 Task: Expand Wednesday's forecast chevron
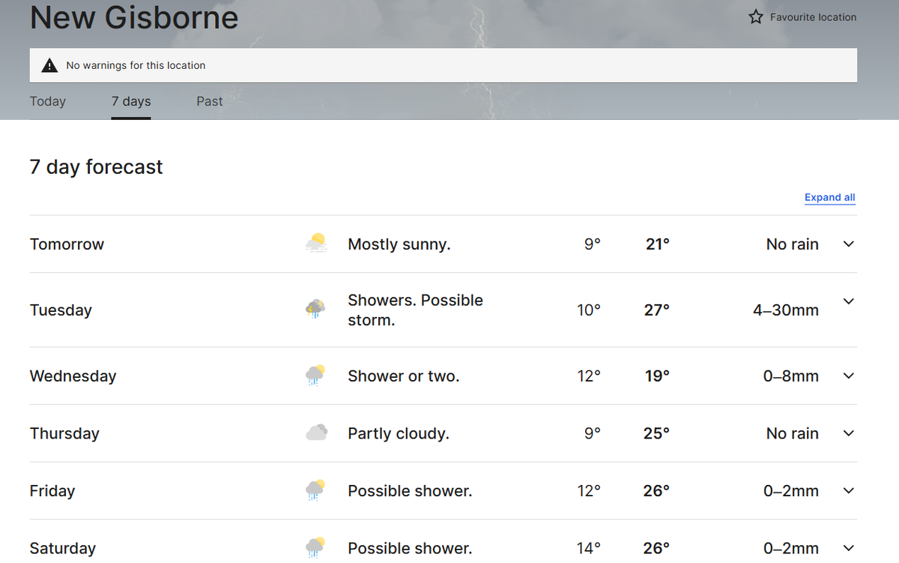coord(848,376)
